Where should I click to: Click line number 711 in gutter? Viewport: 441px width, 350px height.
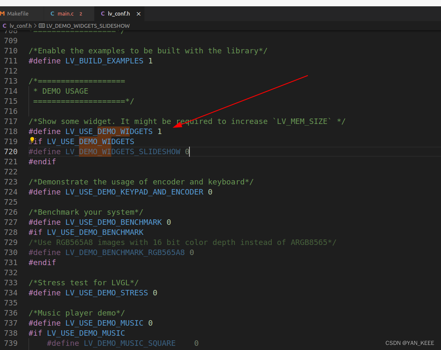click(10, 61)
